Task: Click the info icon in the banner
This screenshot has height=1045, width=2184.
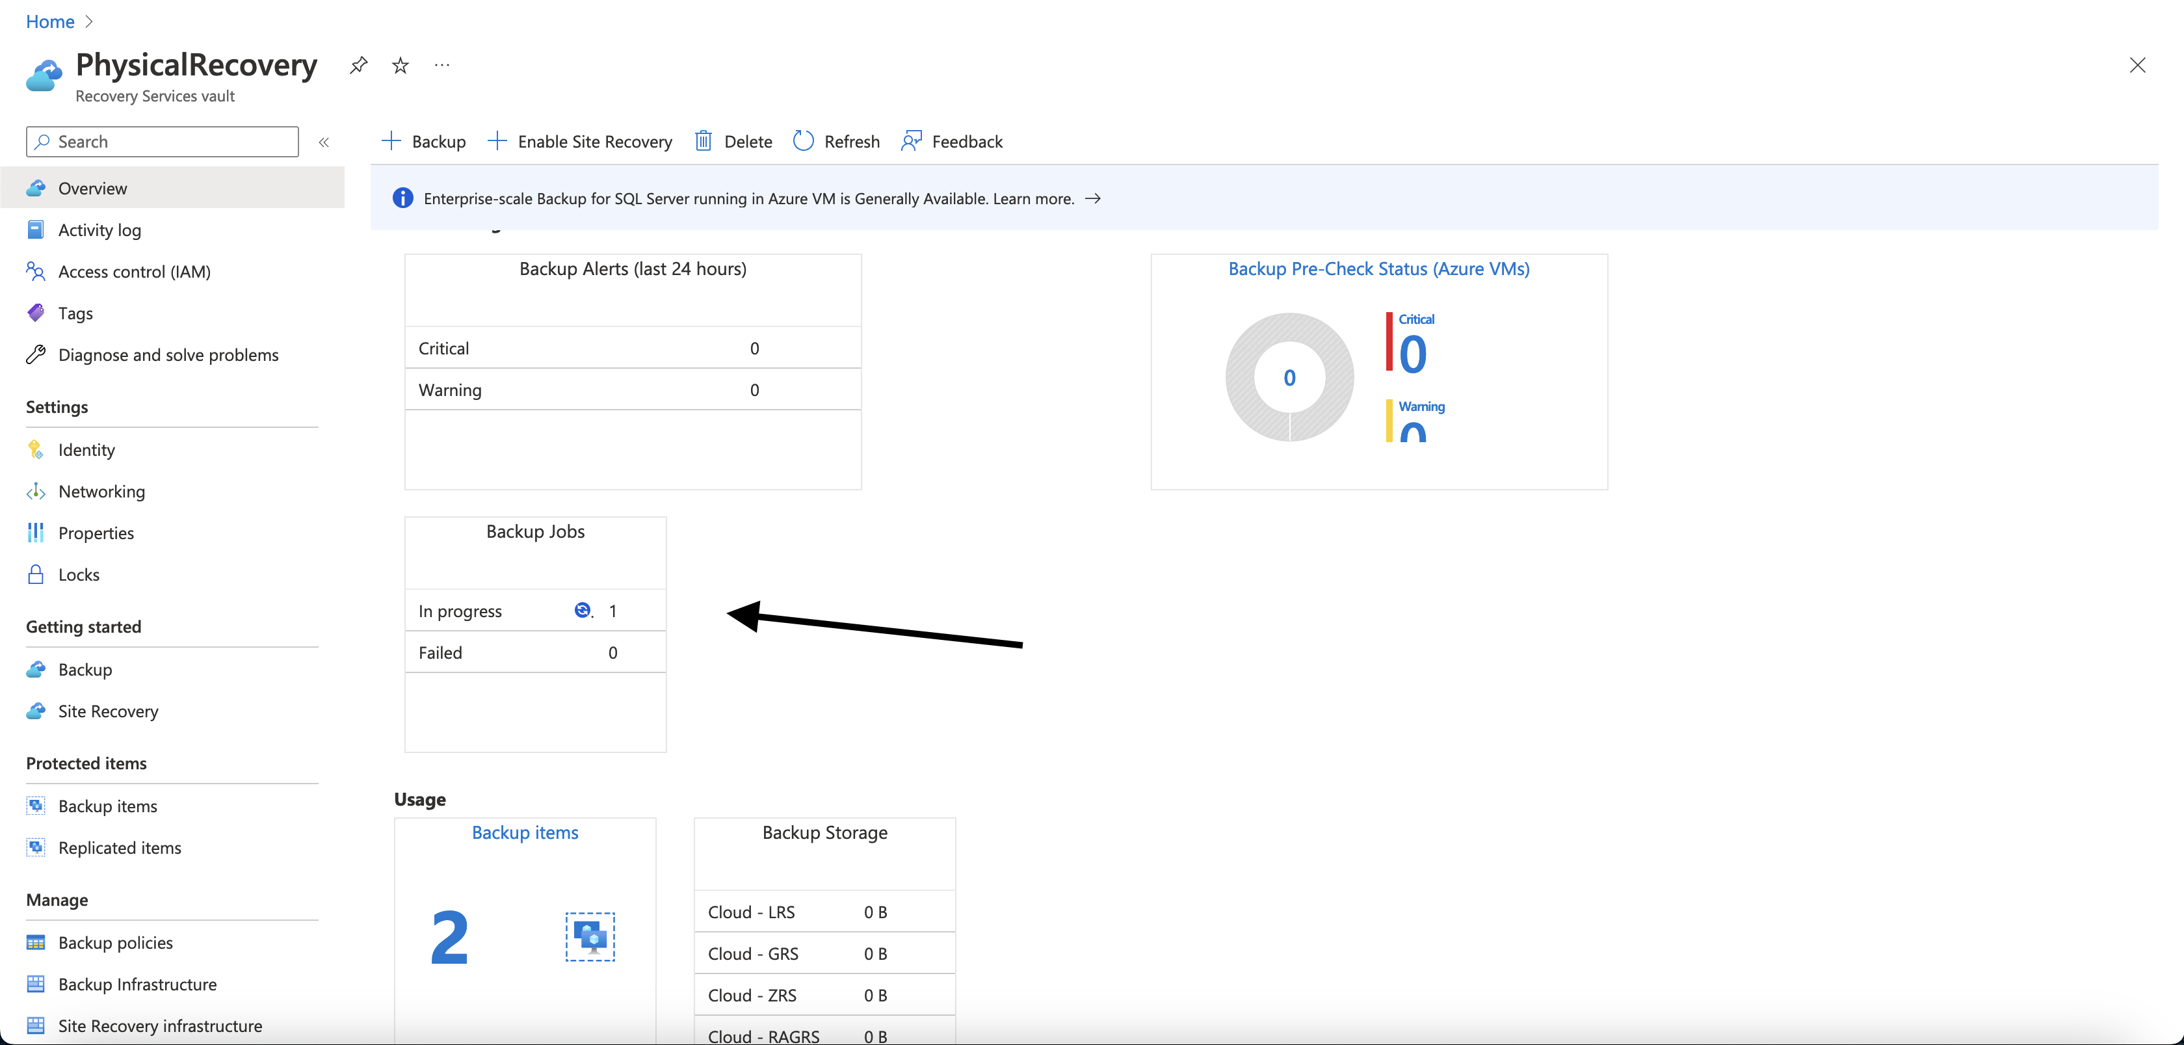Action: (x=402, y=198)
